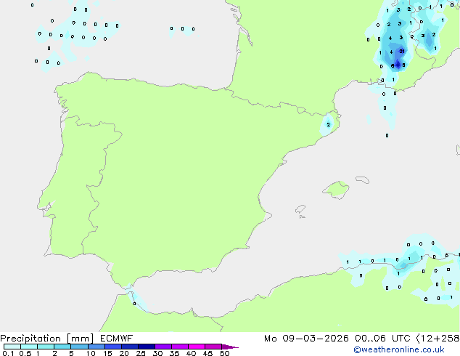Click the Menorca island outline

[x=362, y=179]
